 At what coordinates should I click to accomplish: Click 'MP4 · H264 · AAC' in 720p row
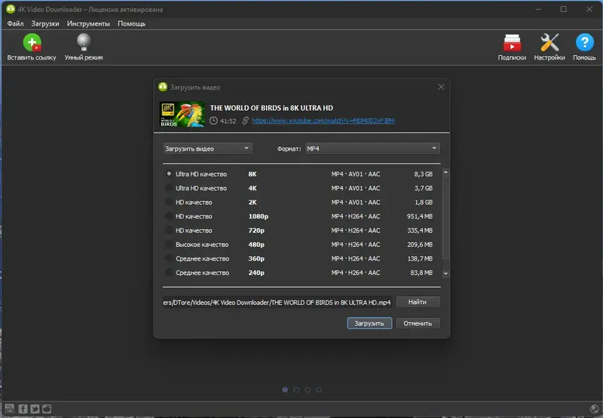[356, 230]
